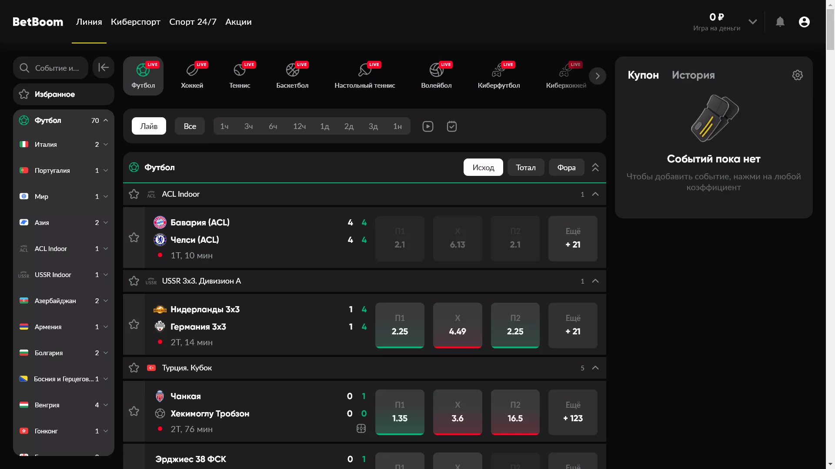The image size is (835, 469).
Task: Click the calendar results icon
Action: point(452,126)
